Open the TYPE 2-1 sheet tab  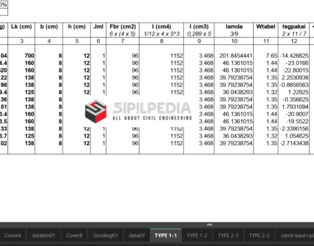click(x=228, y=236)
